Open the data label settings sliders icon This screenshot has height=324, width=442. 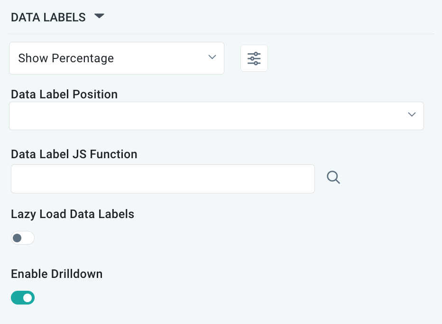[254, 58]
